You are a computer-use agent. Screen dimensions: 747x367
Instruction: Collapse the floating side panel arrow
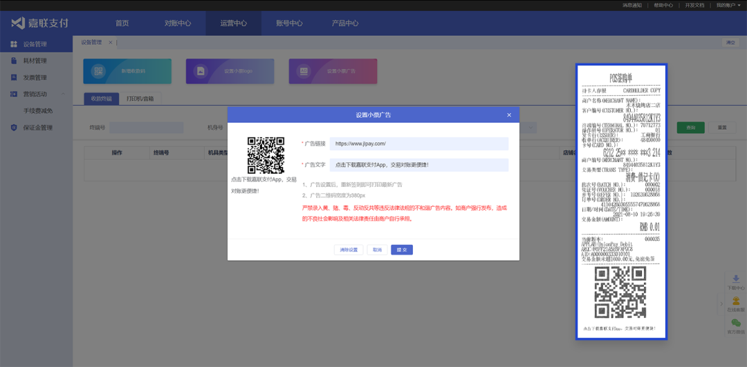coord(721,304)
